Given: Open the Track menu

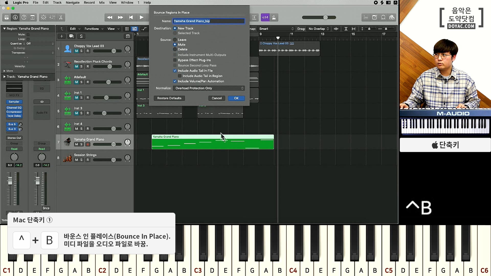Looking at the screenshot, I should click(x=57, y=3).
